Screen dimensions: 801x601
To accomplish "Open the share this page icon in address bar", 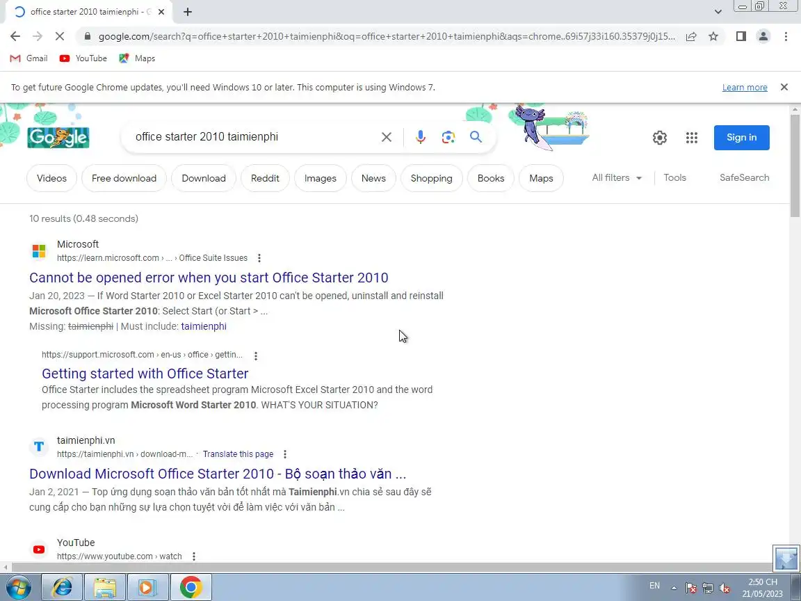I will [x=691, y=36].
